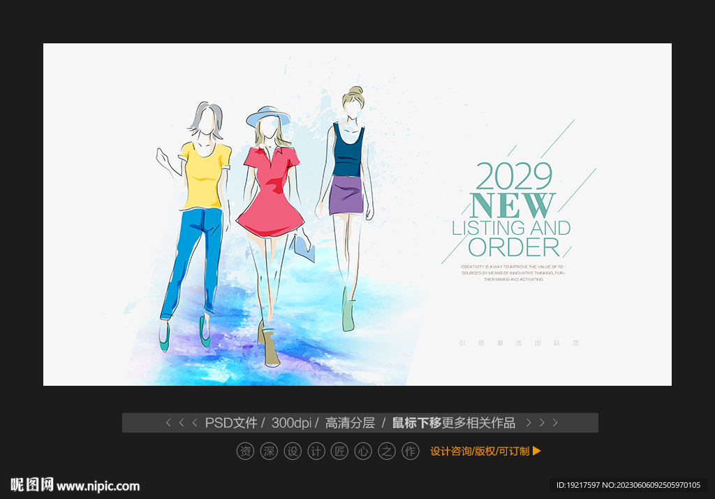The image size is (715, 499).
Task: Click the circled 匠 character icon
Action: 339,451
